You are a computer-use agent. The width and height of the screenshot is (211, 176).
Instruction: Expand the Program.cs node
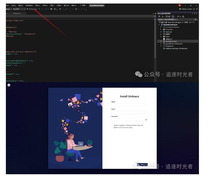click(161, 46)
